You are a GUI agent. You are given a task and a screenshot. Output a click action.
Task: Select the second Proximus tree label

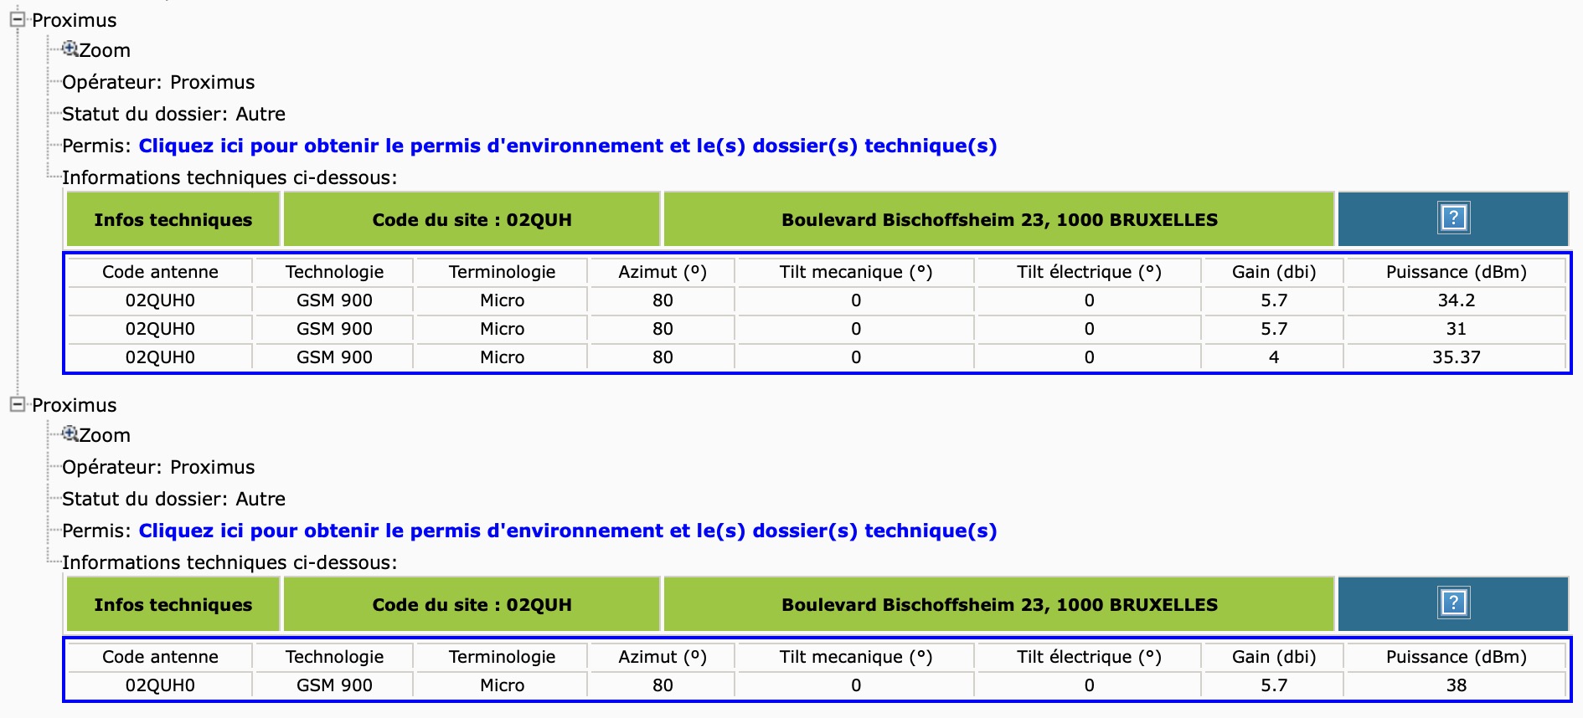pyautogui.click(x=75, y=405)
